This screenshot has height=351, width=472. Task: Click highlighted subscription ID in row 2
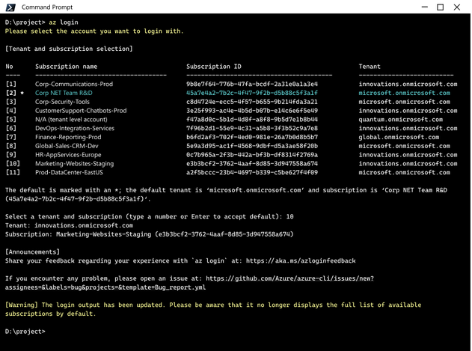[252, 93]
